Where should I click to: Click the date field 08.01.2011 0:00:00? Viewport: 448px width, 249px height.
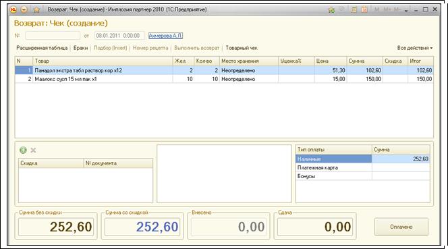[119, 36]
